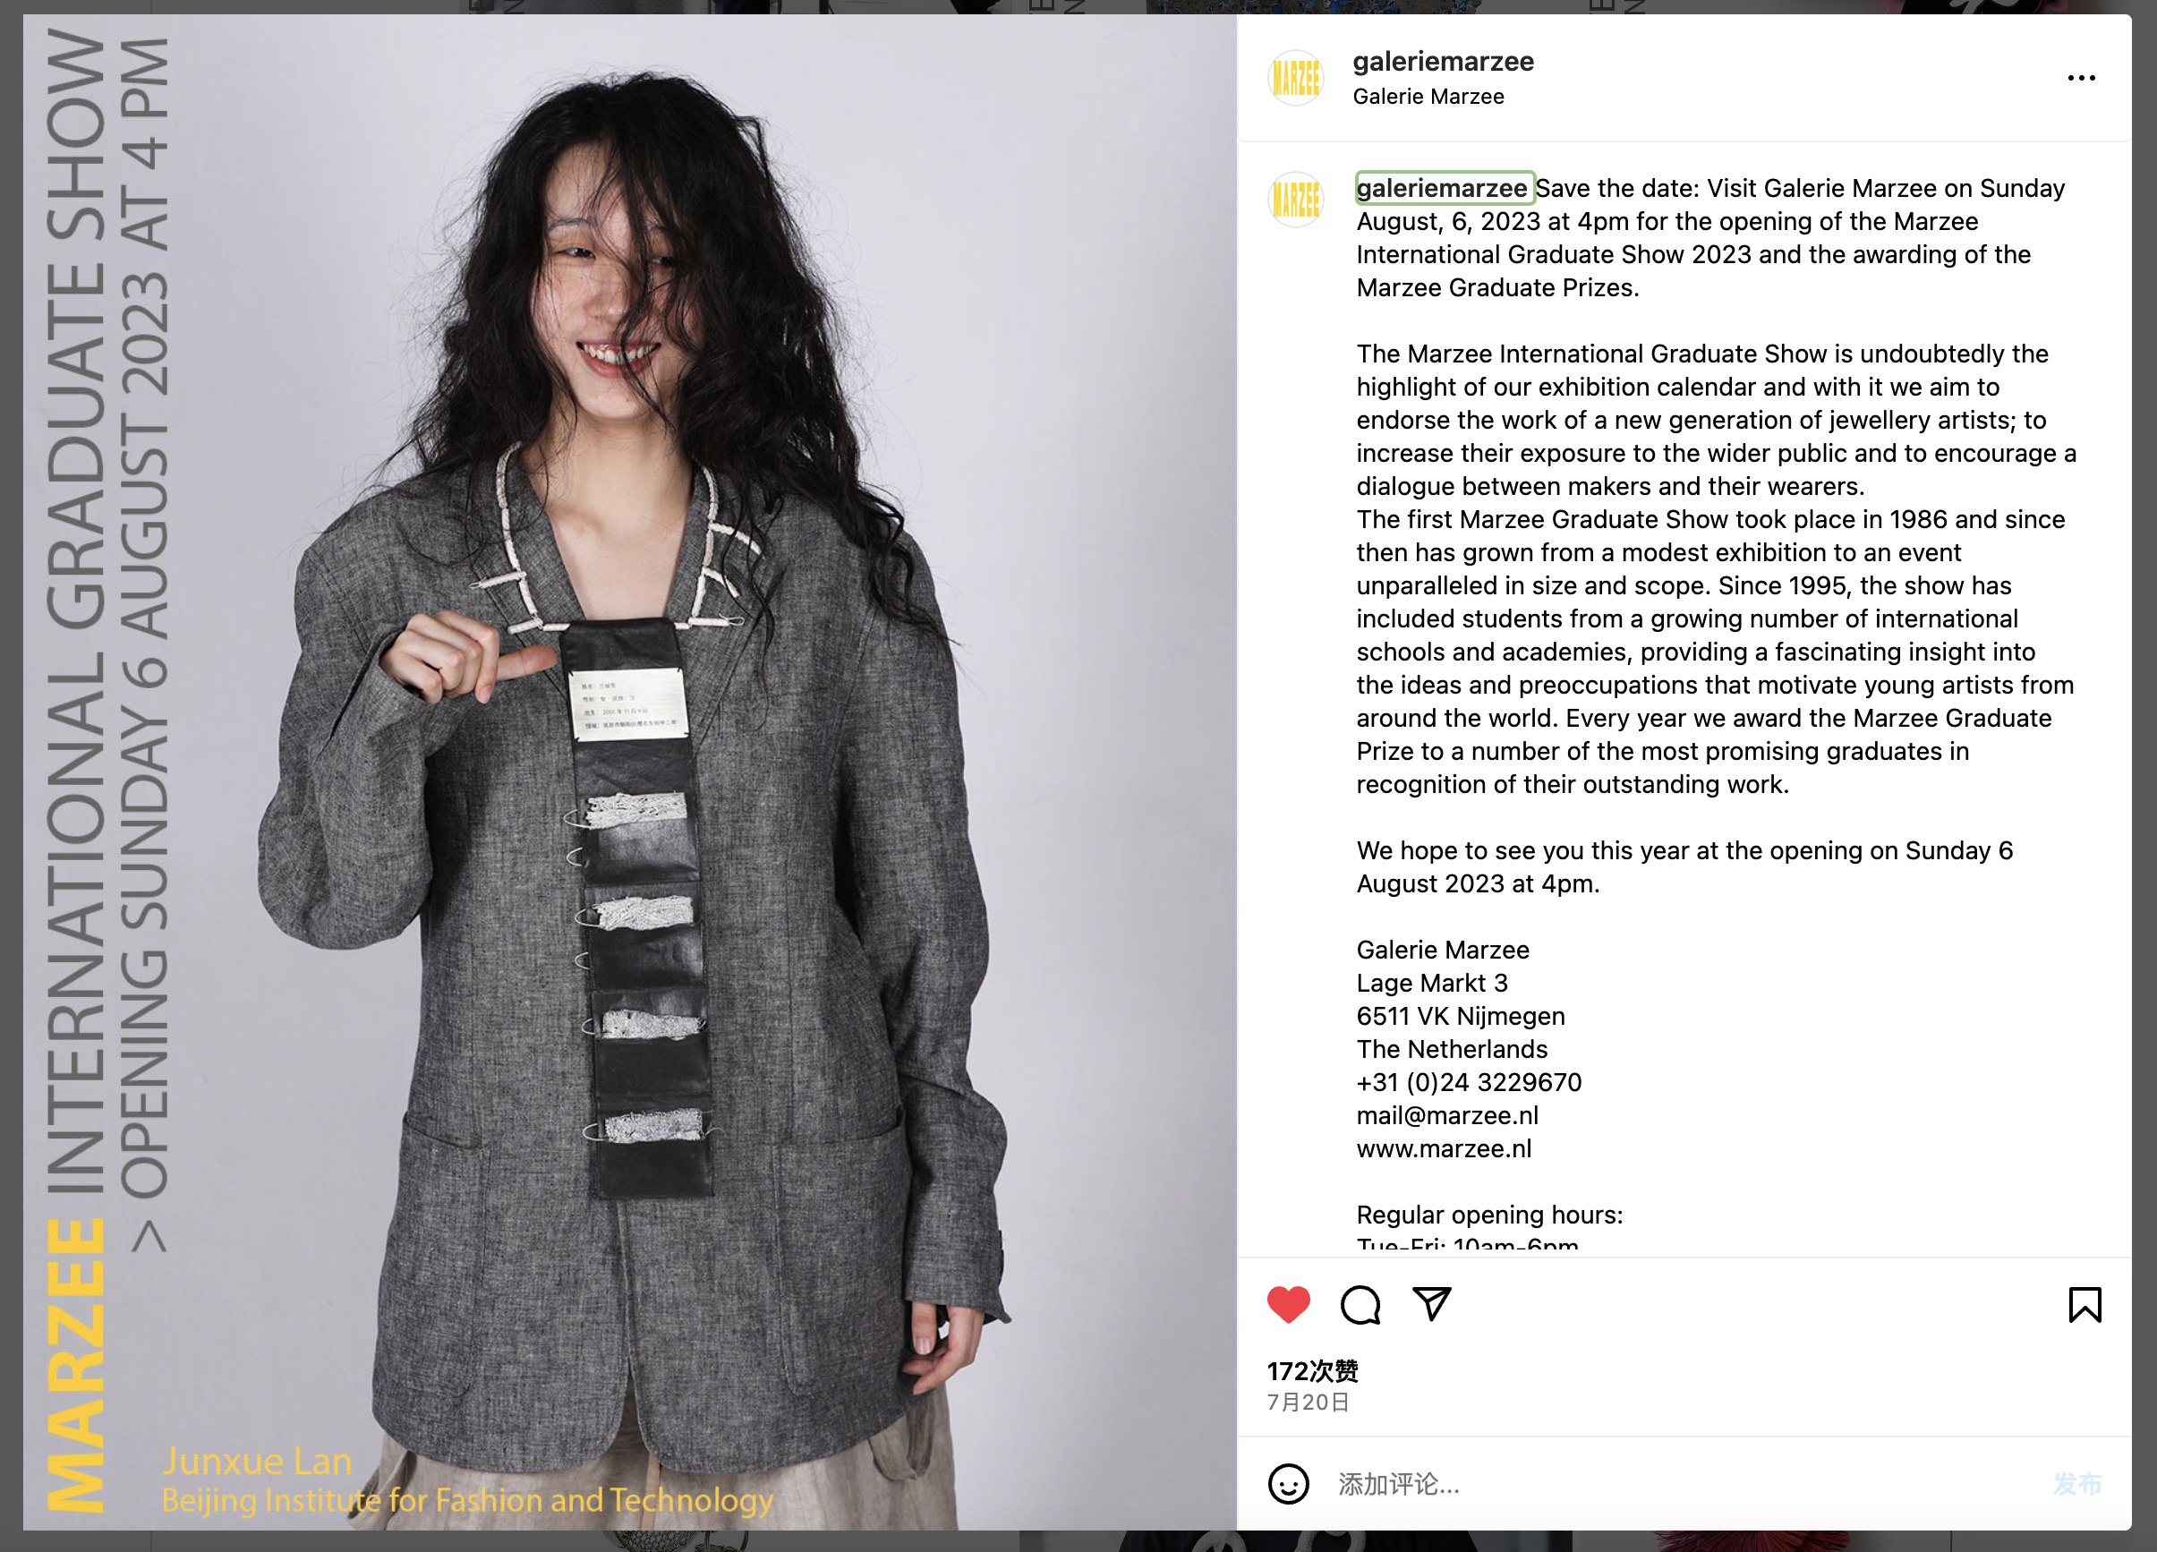Viewport: 2157px width, 1552px height.
Task: Open the emoji picker smiley icon
Action: pyautogui.click(x=1289, y=1484)
